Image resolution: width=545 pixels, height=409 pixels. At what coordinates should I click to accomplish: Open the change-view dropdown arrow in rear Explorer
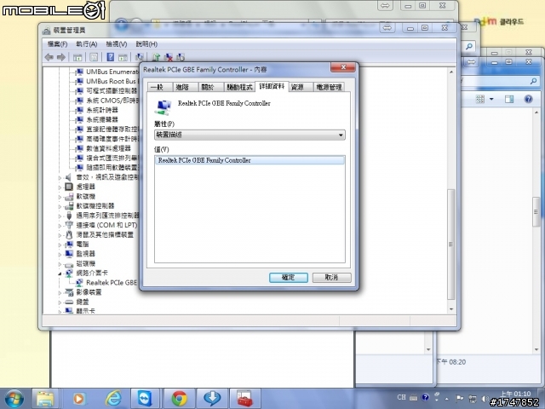[x=491, y=99]
